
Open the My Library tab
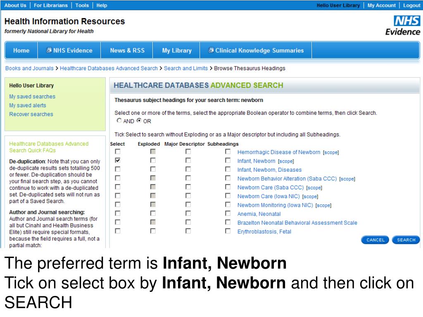(177, 50)
